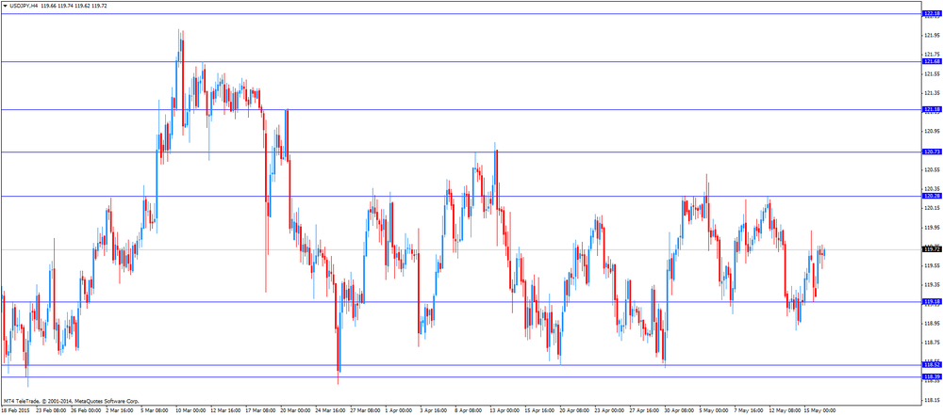Screen dimensions: 943x415
Task: Click the 120.55 price scale value
Action: tap(933, 169)
